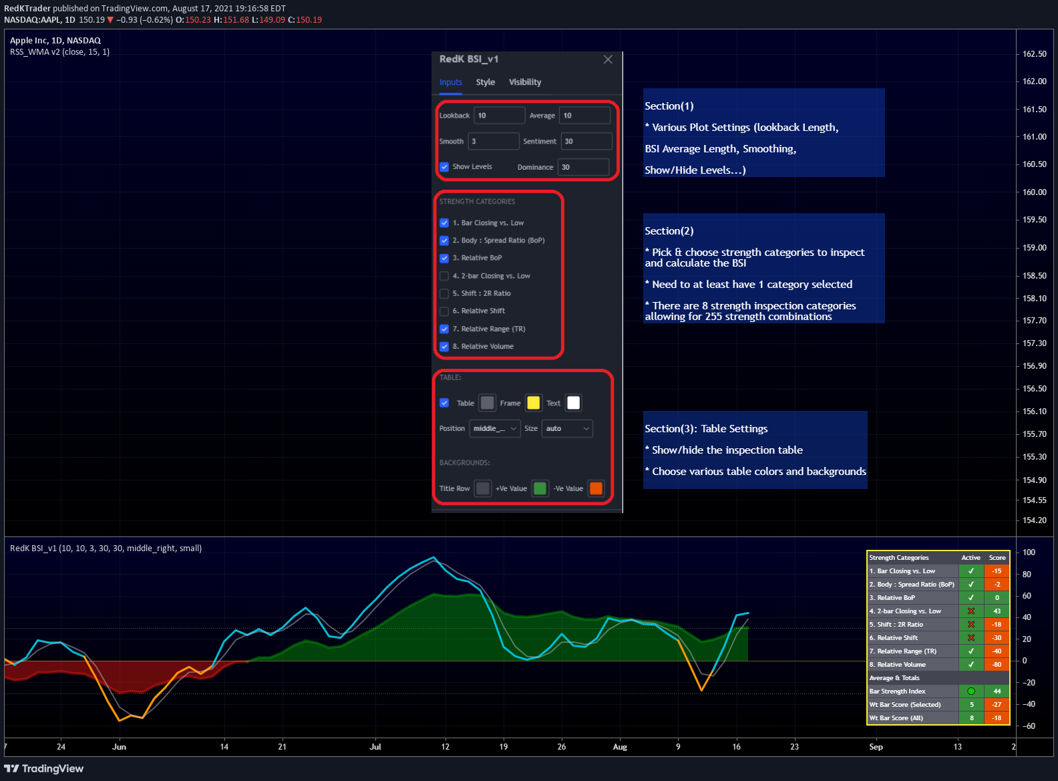Click the RSS_WMA v2 indicator legend
The image size is (1058, 781).
[x=60, y=52]
